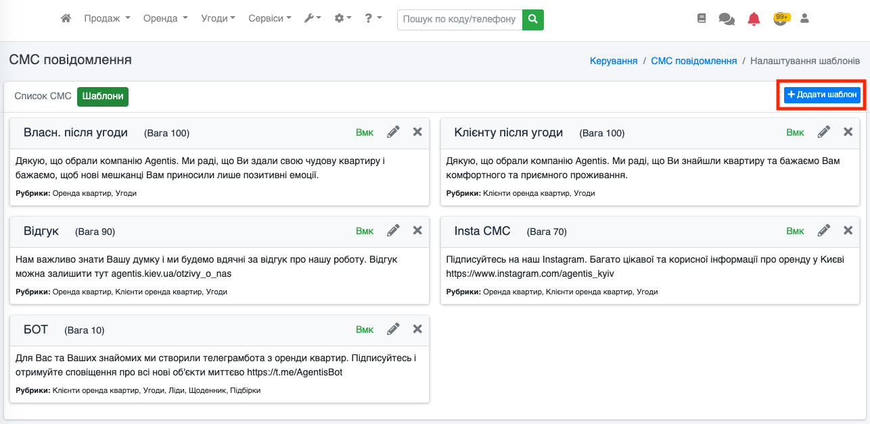Click the book icon in navbar
This screenshot has width=870, height=424.
coord(702,19)
